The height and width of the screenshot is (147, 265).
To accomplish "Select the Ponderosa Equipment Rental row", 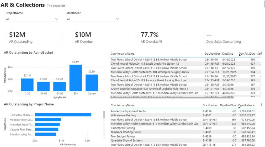I will tap(183, 111).
